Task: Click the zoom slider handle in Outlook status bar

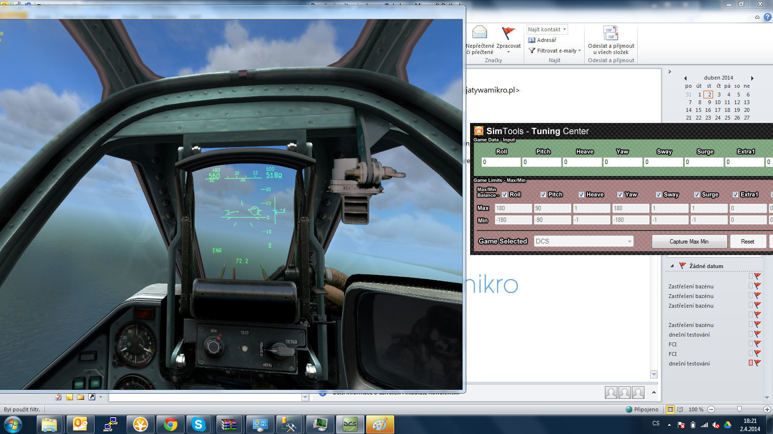Action: 739,409
